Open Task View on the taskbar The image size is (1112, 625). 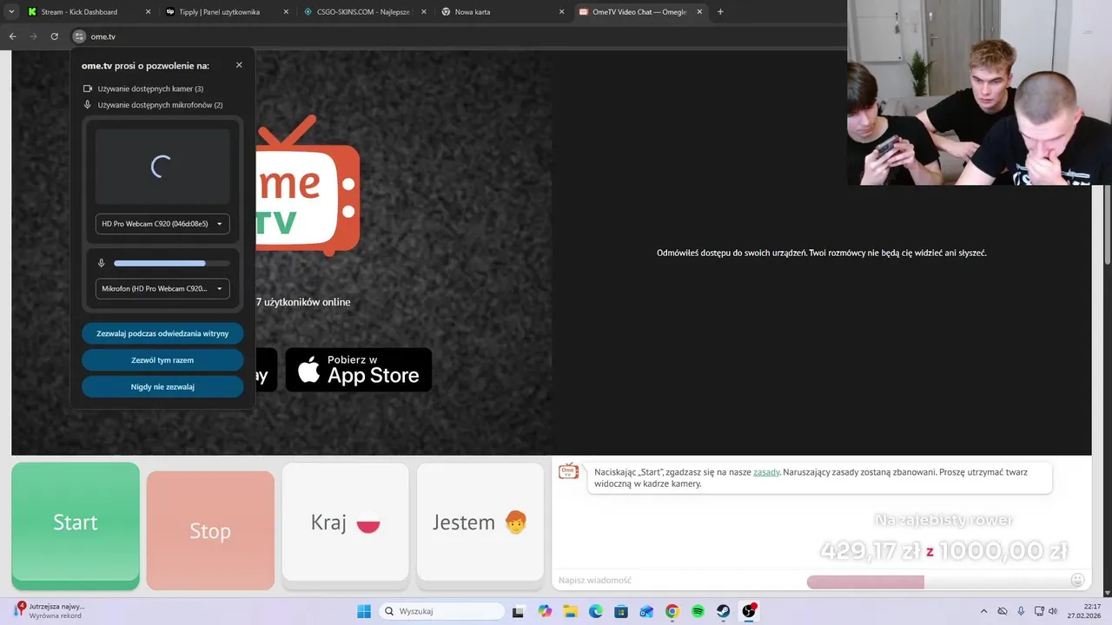(519, 611)
